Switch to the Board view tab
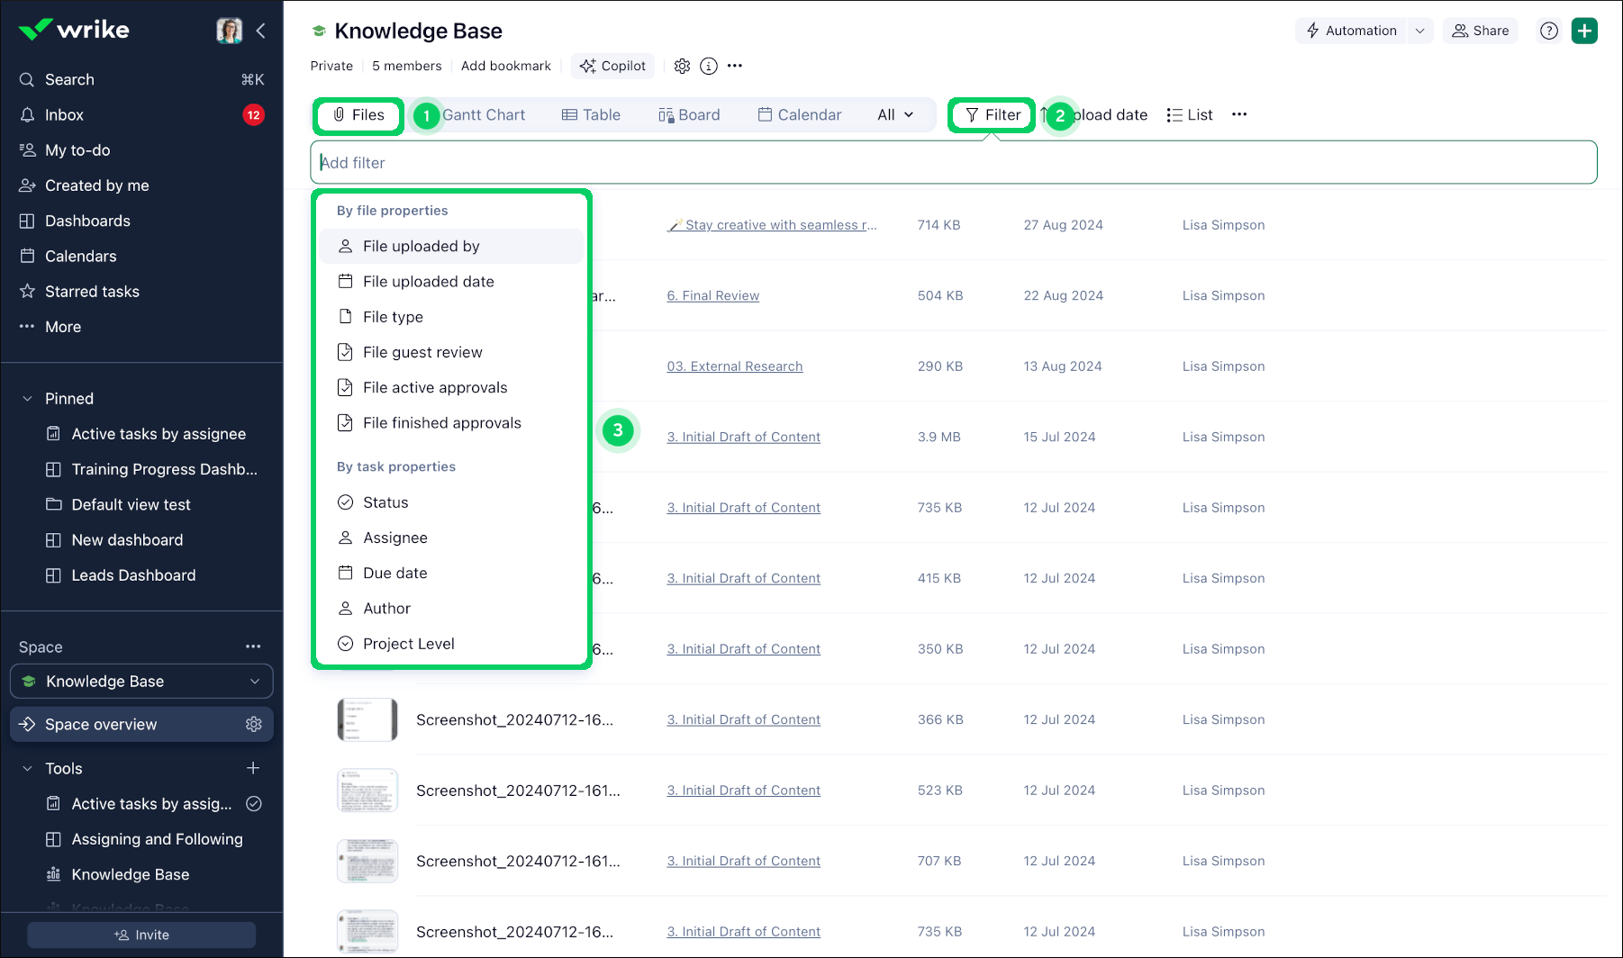The image size is (1623, 958). point(689,115)
